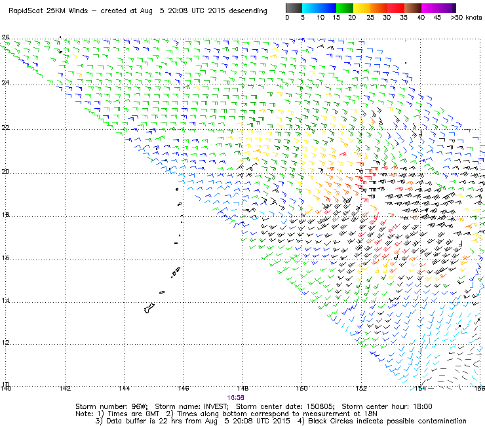Select the red 30-35 knots legend segment

tap(396, 9)
